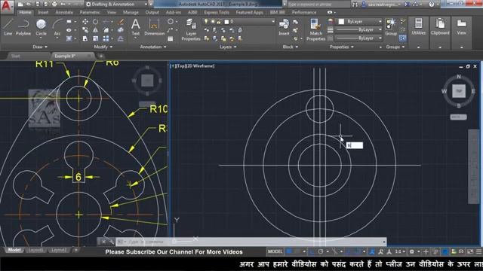Viewport: 483px width, 271px height.
Task: Switch to the Parametric ribbon tab
Action: coord(90,12)
